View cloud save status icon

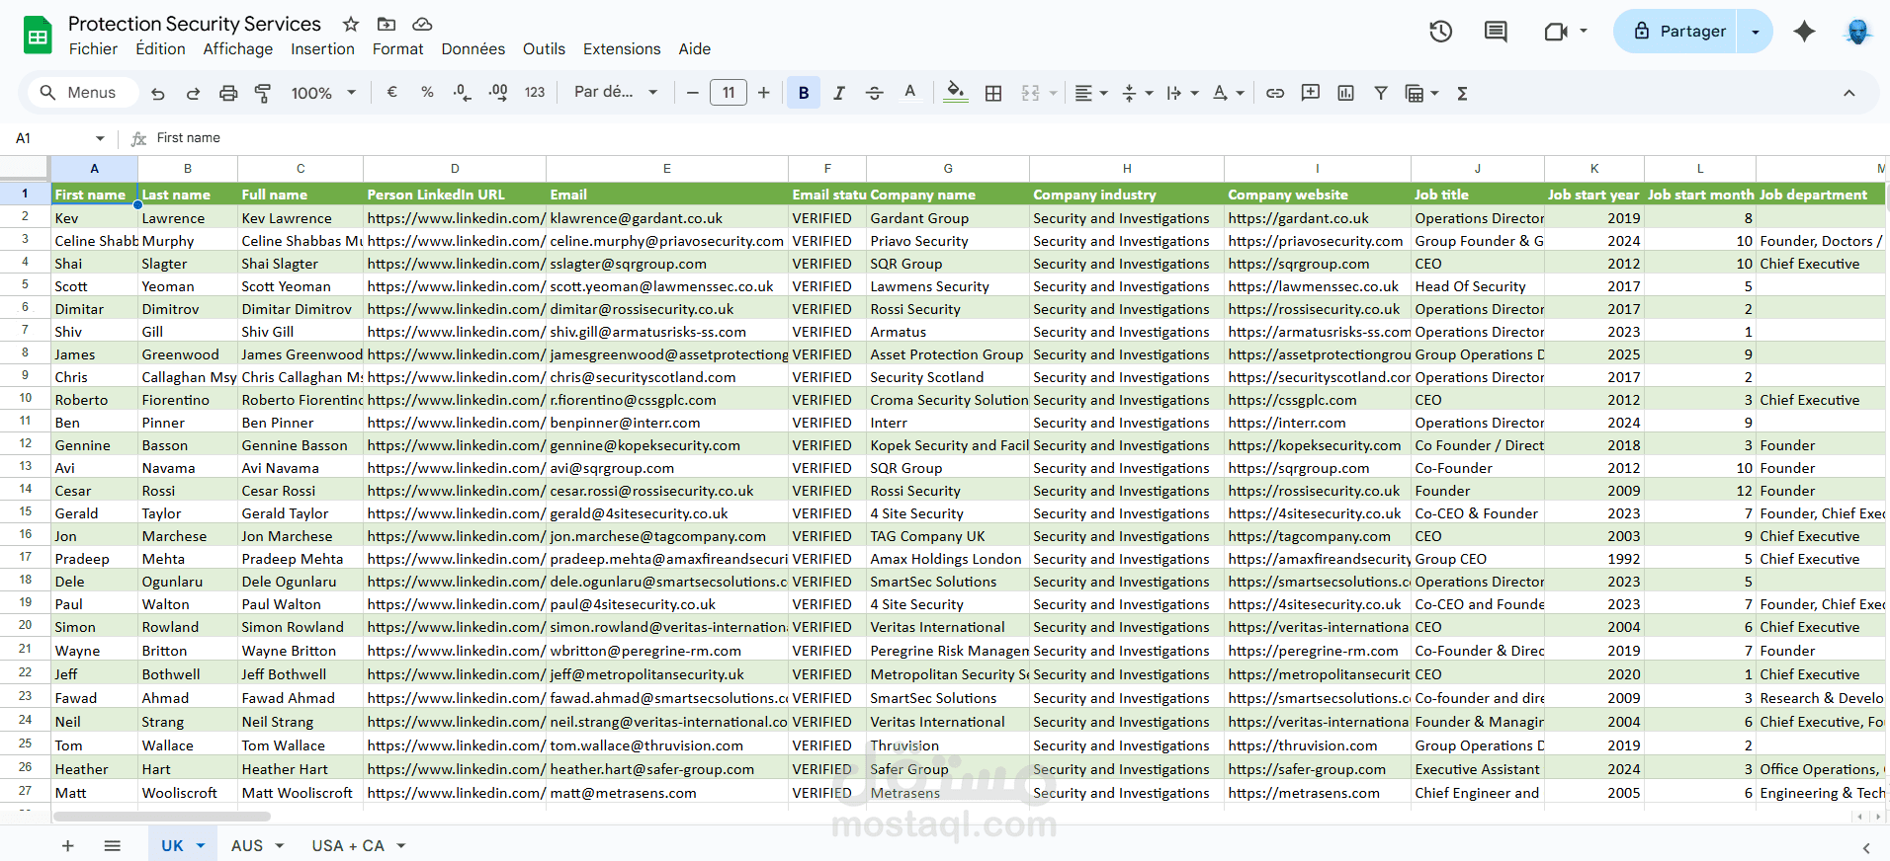point(422,24)
